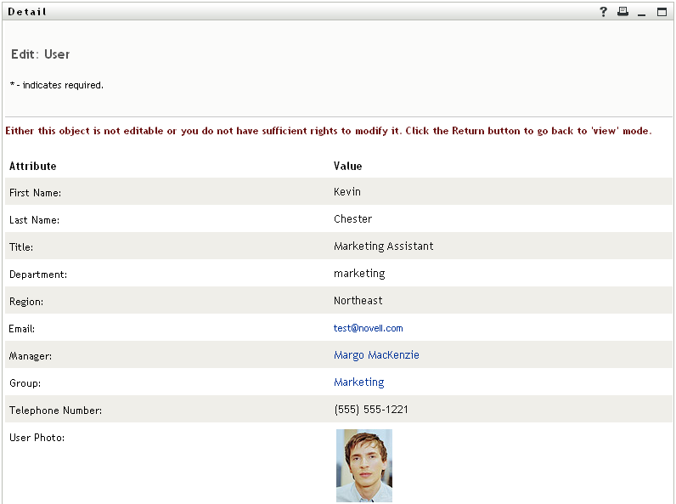Select the Marketing Assistant title value
This screenshot has width=676, height=504.
pyautogui.click(x=383, y=246)
